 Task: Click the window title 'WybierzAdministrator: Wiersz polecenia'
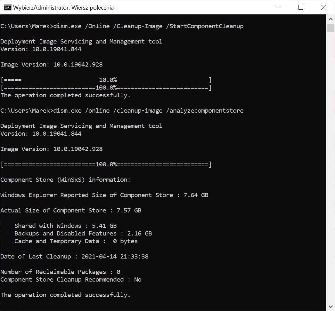(x=63, y=7)
